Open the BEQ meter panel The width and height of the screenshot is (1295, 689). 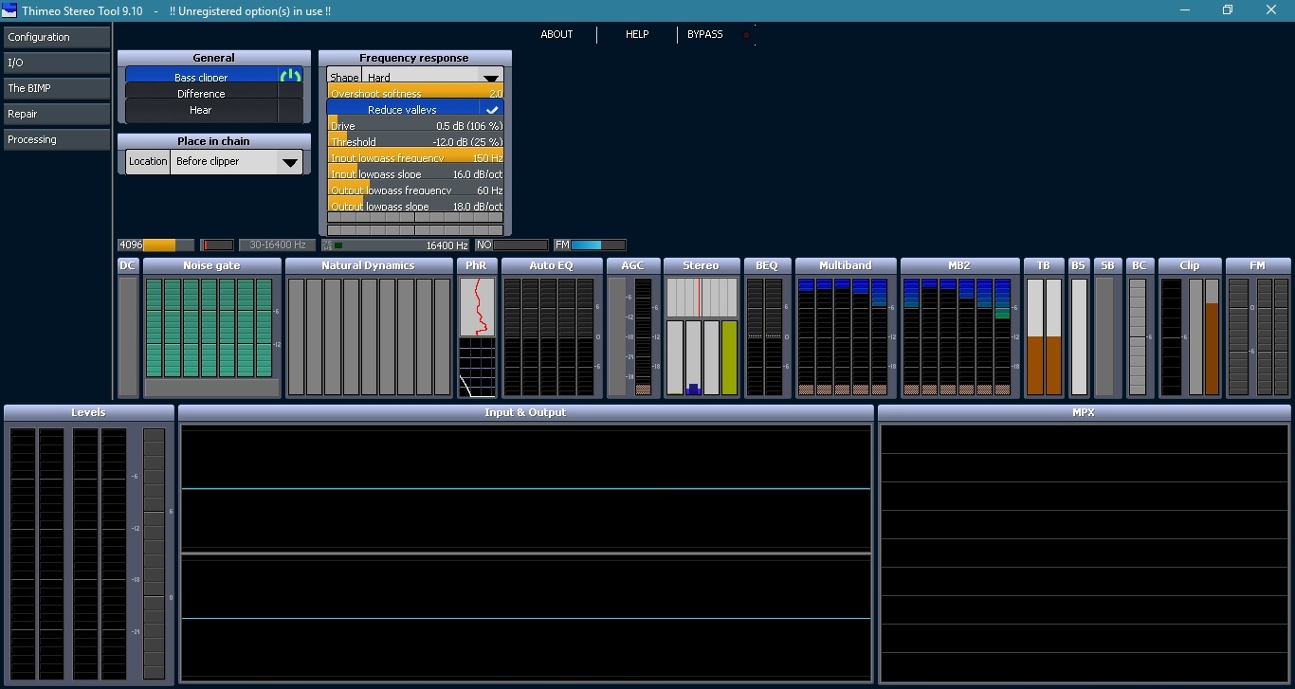click(x=767, y=328)
